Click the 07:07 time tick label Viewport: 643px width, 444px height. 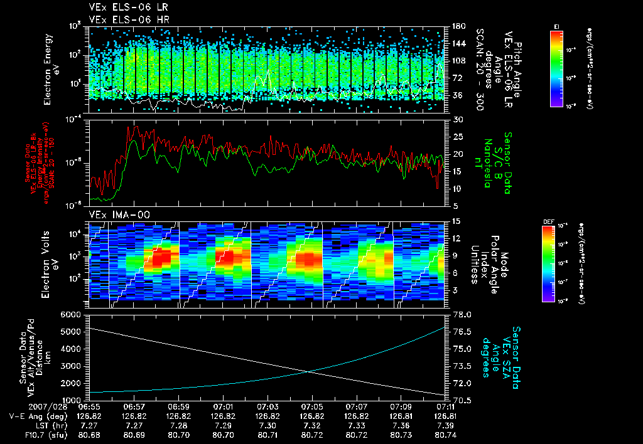coord(357,407)
